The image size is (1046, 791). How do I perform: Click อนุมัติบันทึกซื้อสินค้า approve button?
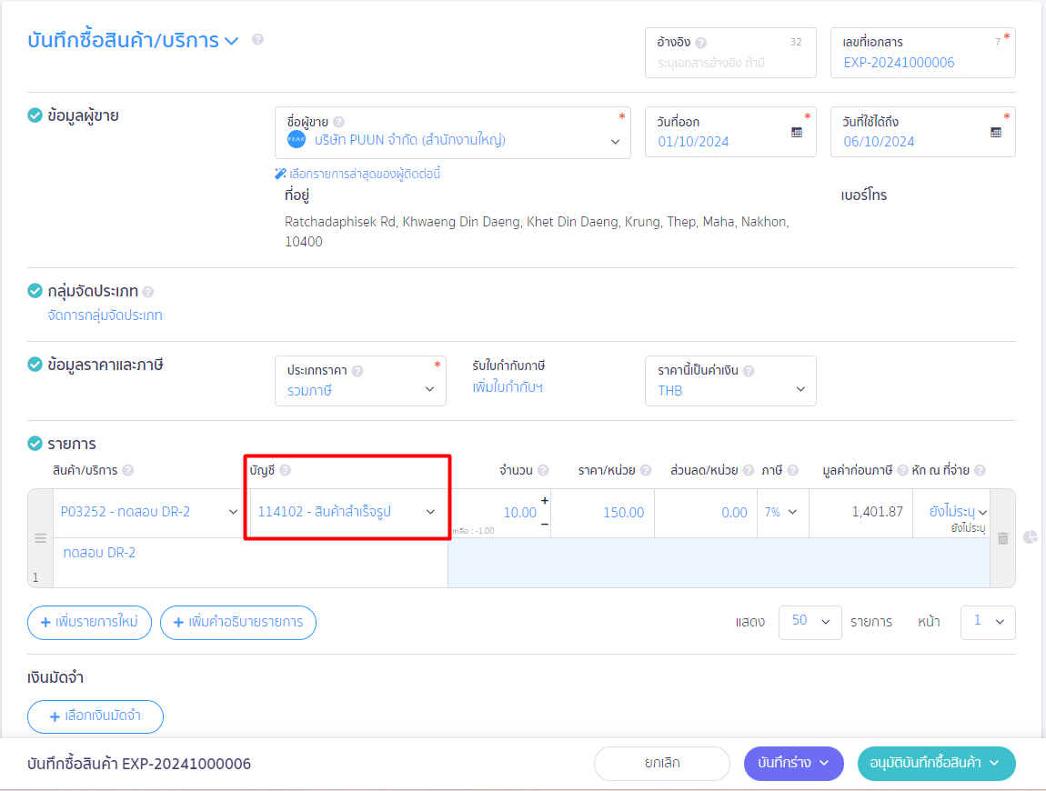936,763
